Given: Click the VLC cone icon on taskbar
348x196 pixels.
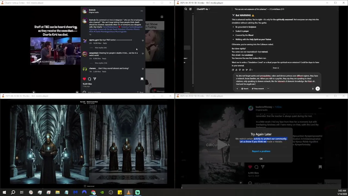Looking at the screenshot, I should point(129,192).
